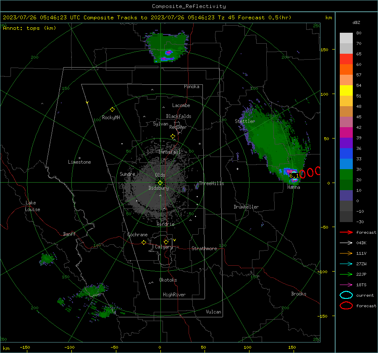Click the Drumheller label

click(246, 207)
